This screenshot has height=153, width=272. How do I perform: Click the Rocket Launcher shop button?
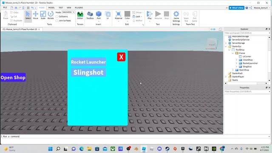pos(88,62)
